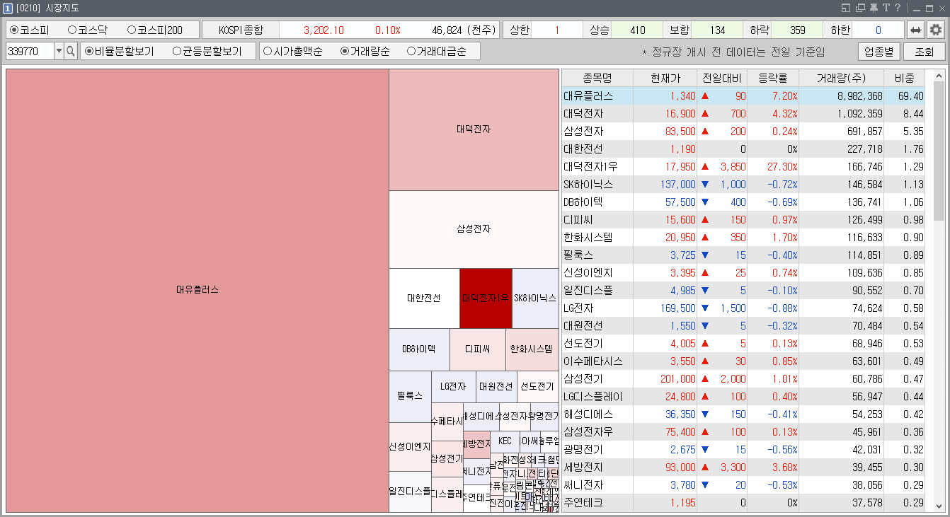Screen dimensions: 950x517
Task: Click the DB하이텍 treemap block
Action: tap(419, 349)
